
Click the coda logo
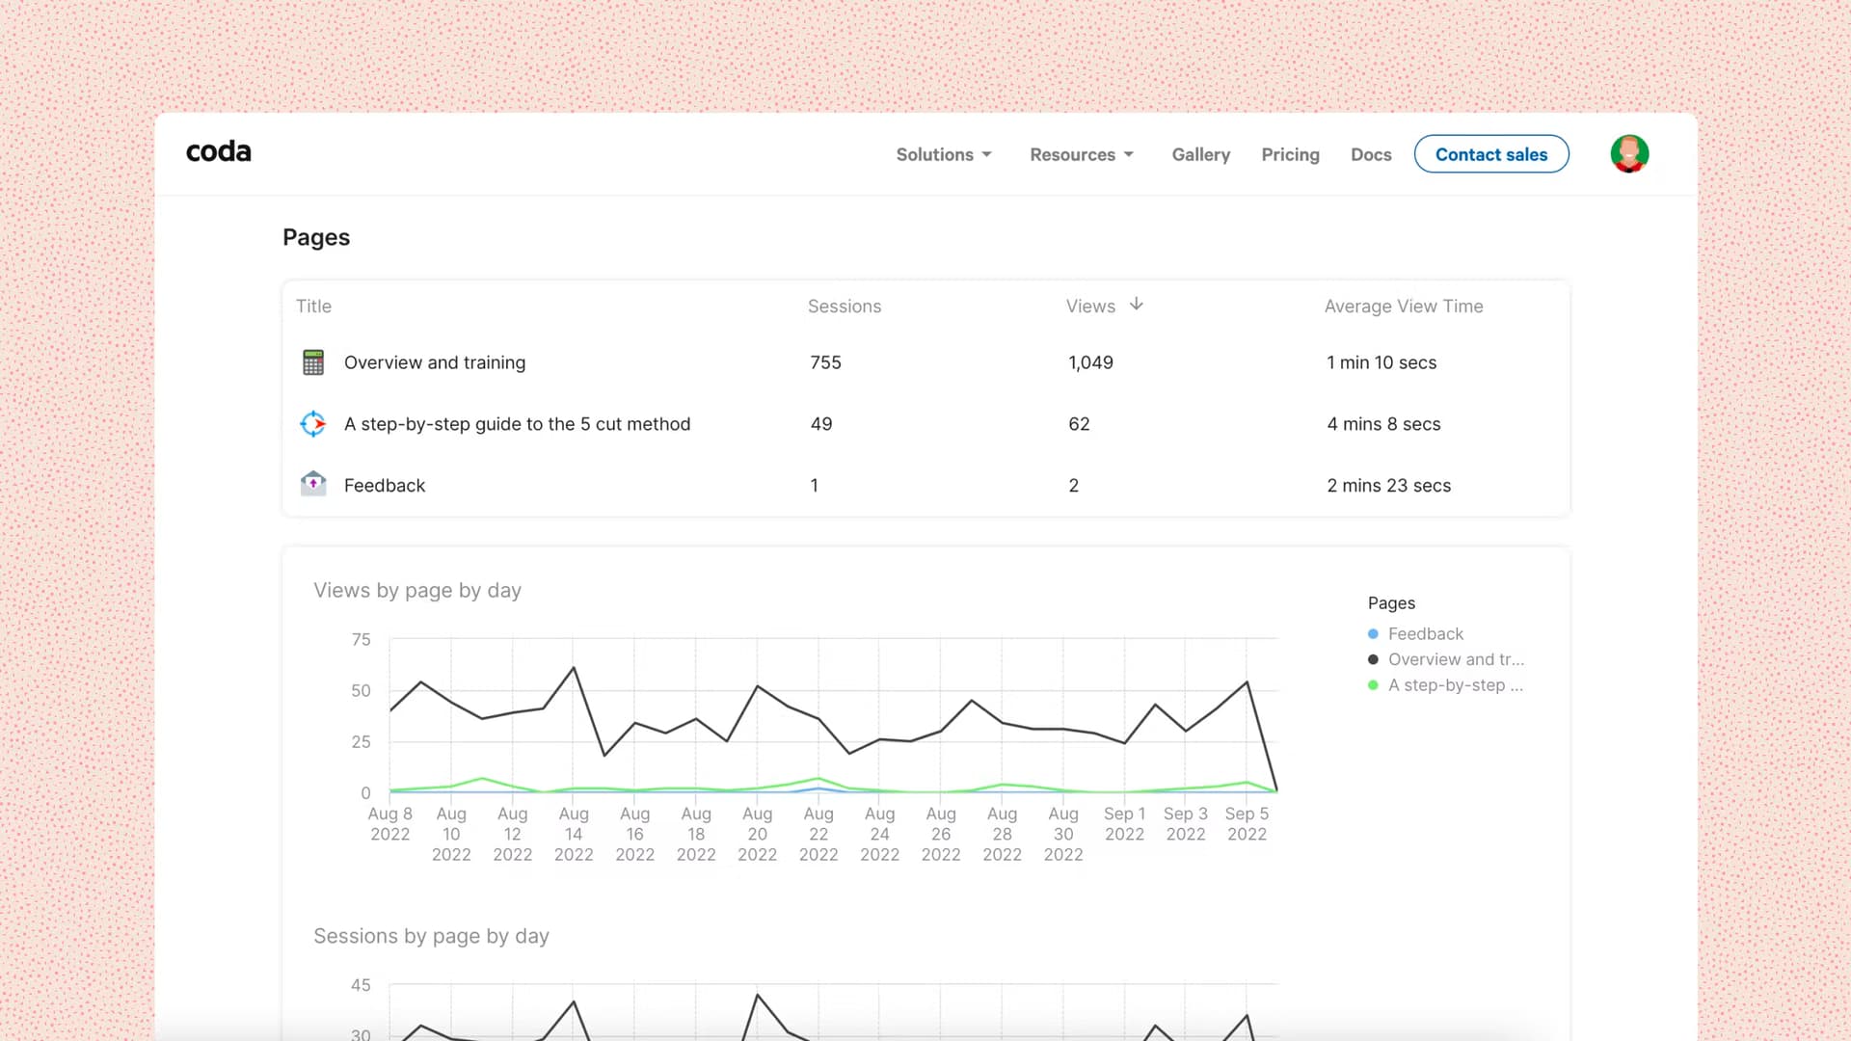pos(219,152)
